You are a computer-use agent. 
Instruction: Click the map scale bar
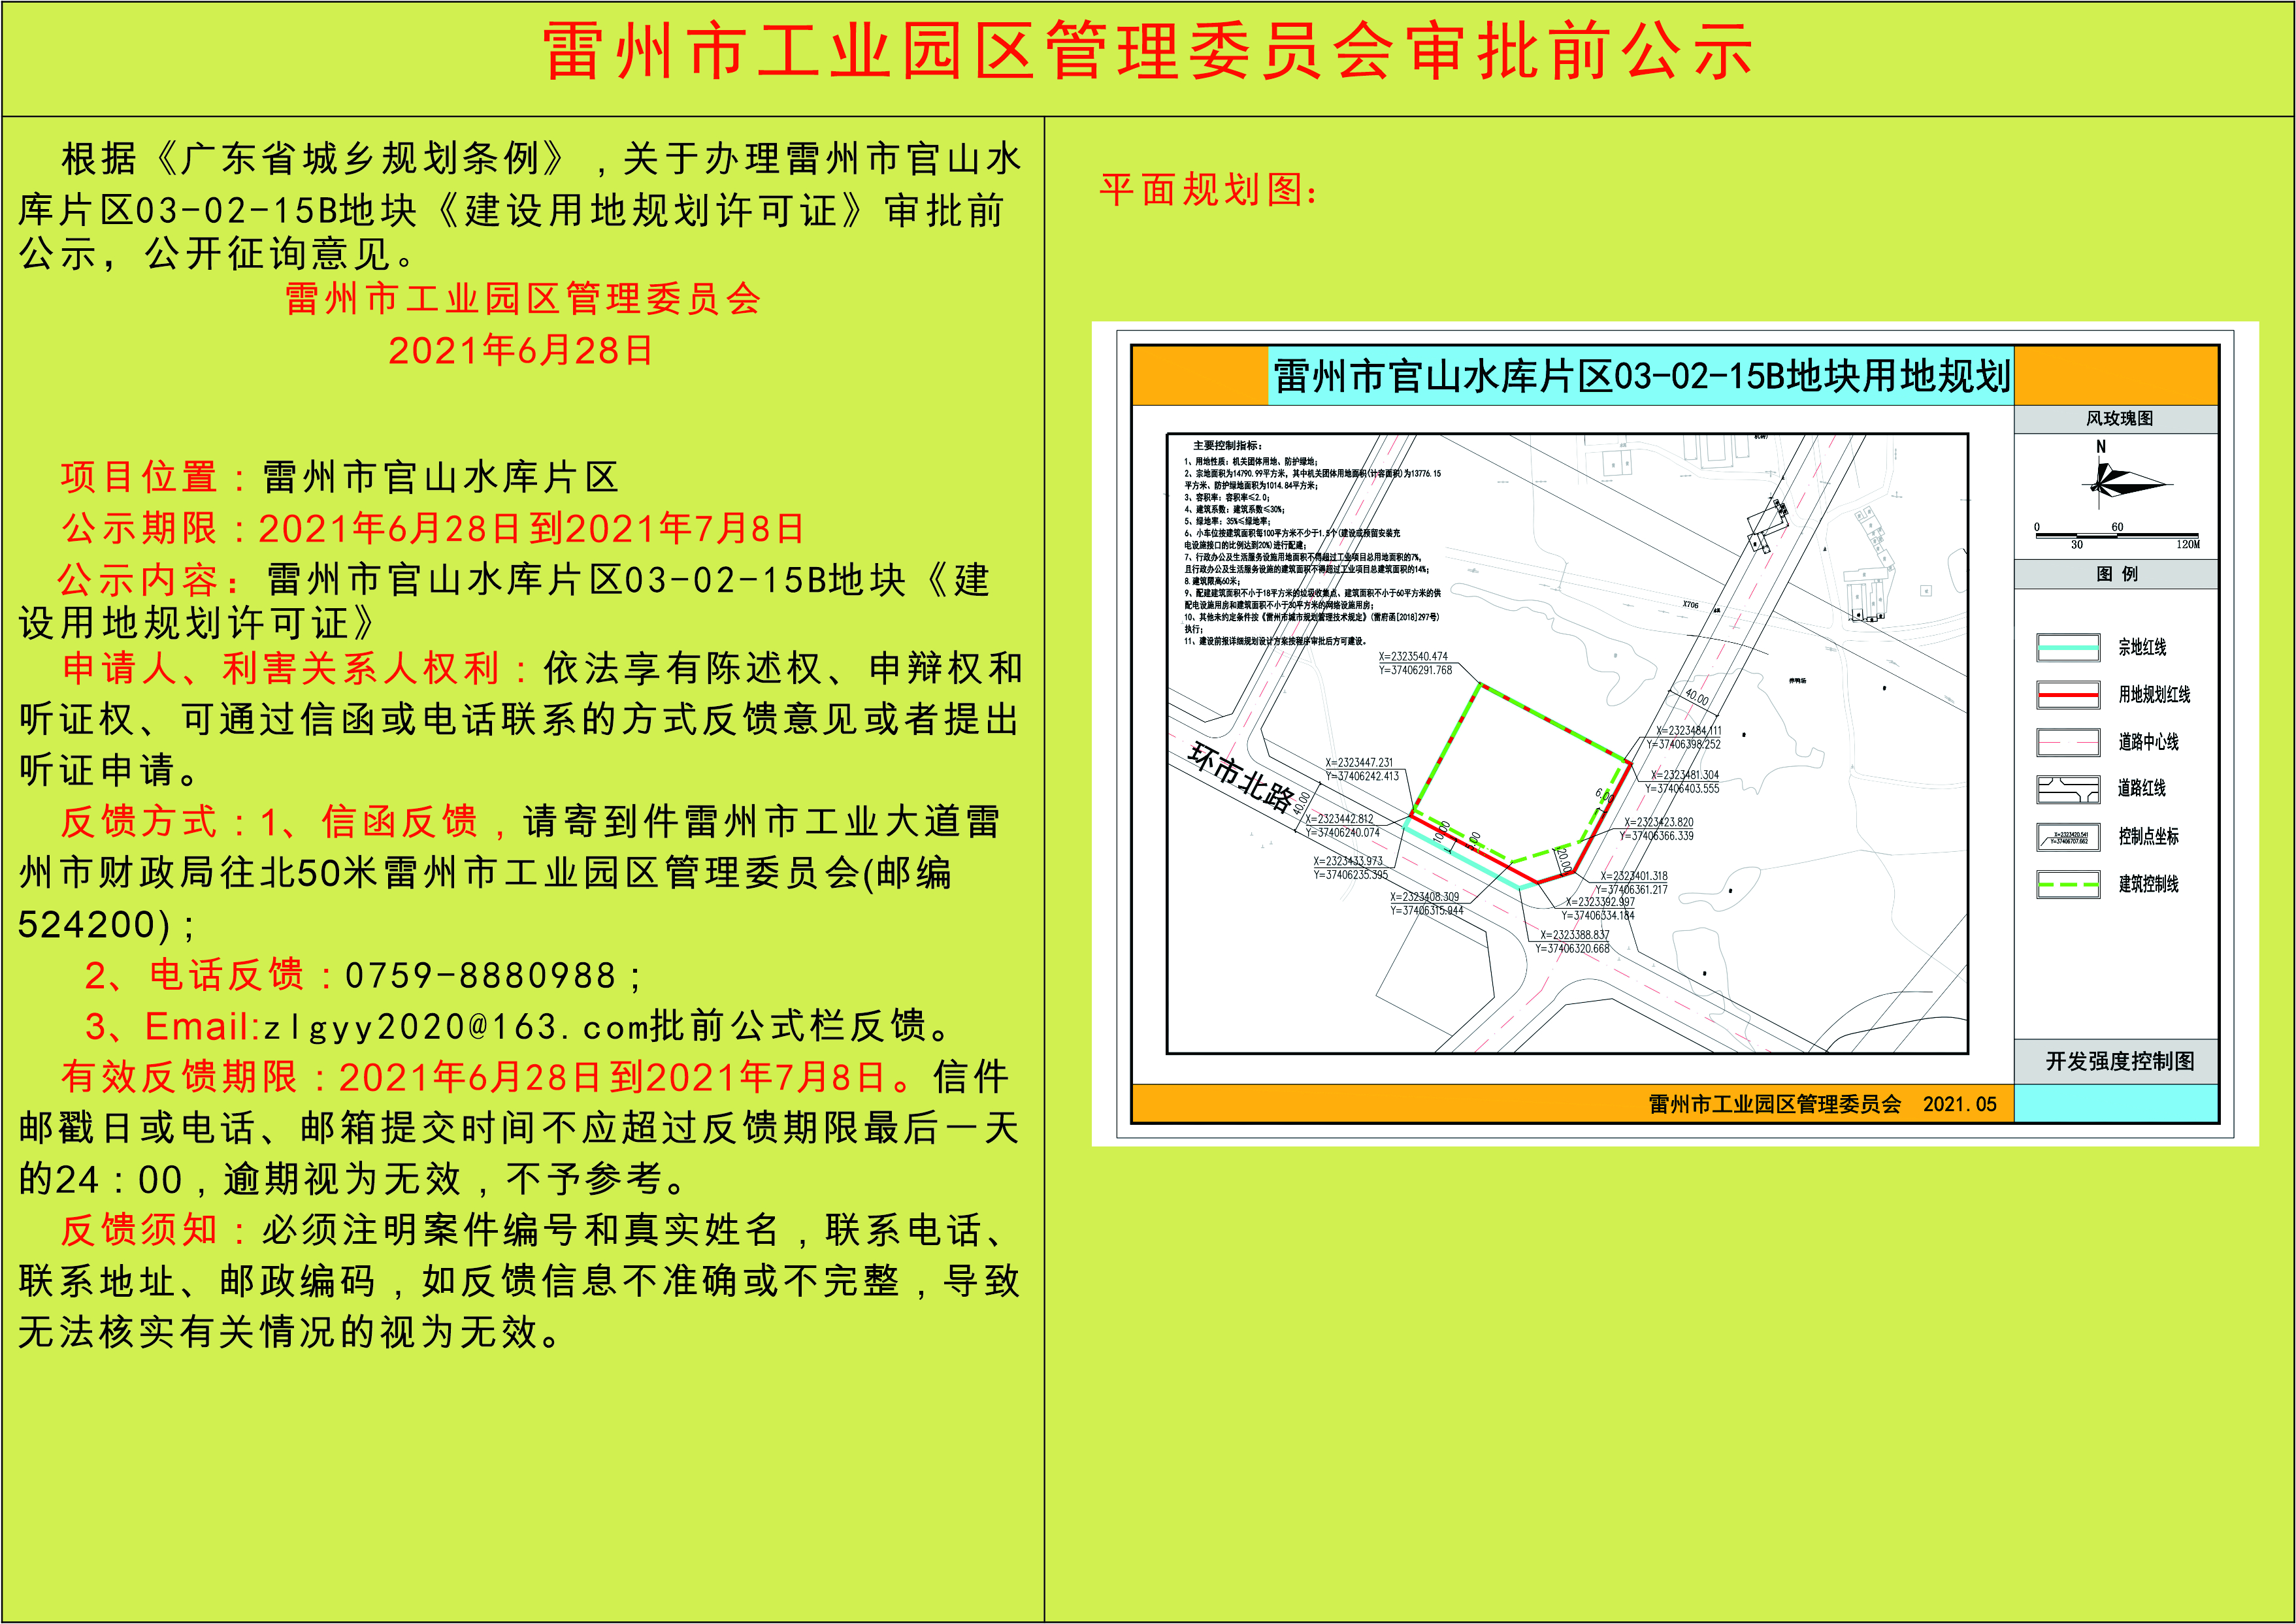pos(2118,537)
